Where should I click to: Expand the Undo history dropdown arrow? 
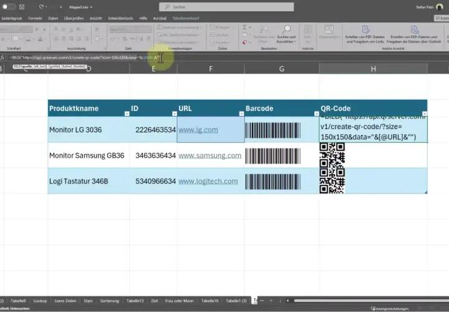point(46,7)
